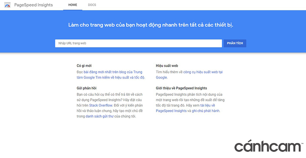Click the PHÂN TÍCH button

[x=235, y=43]
